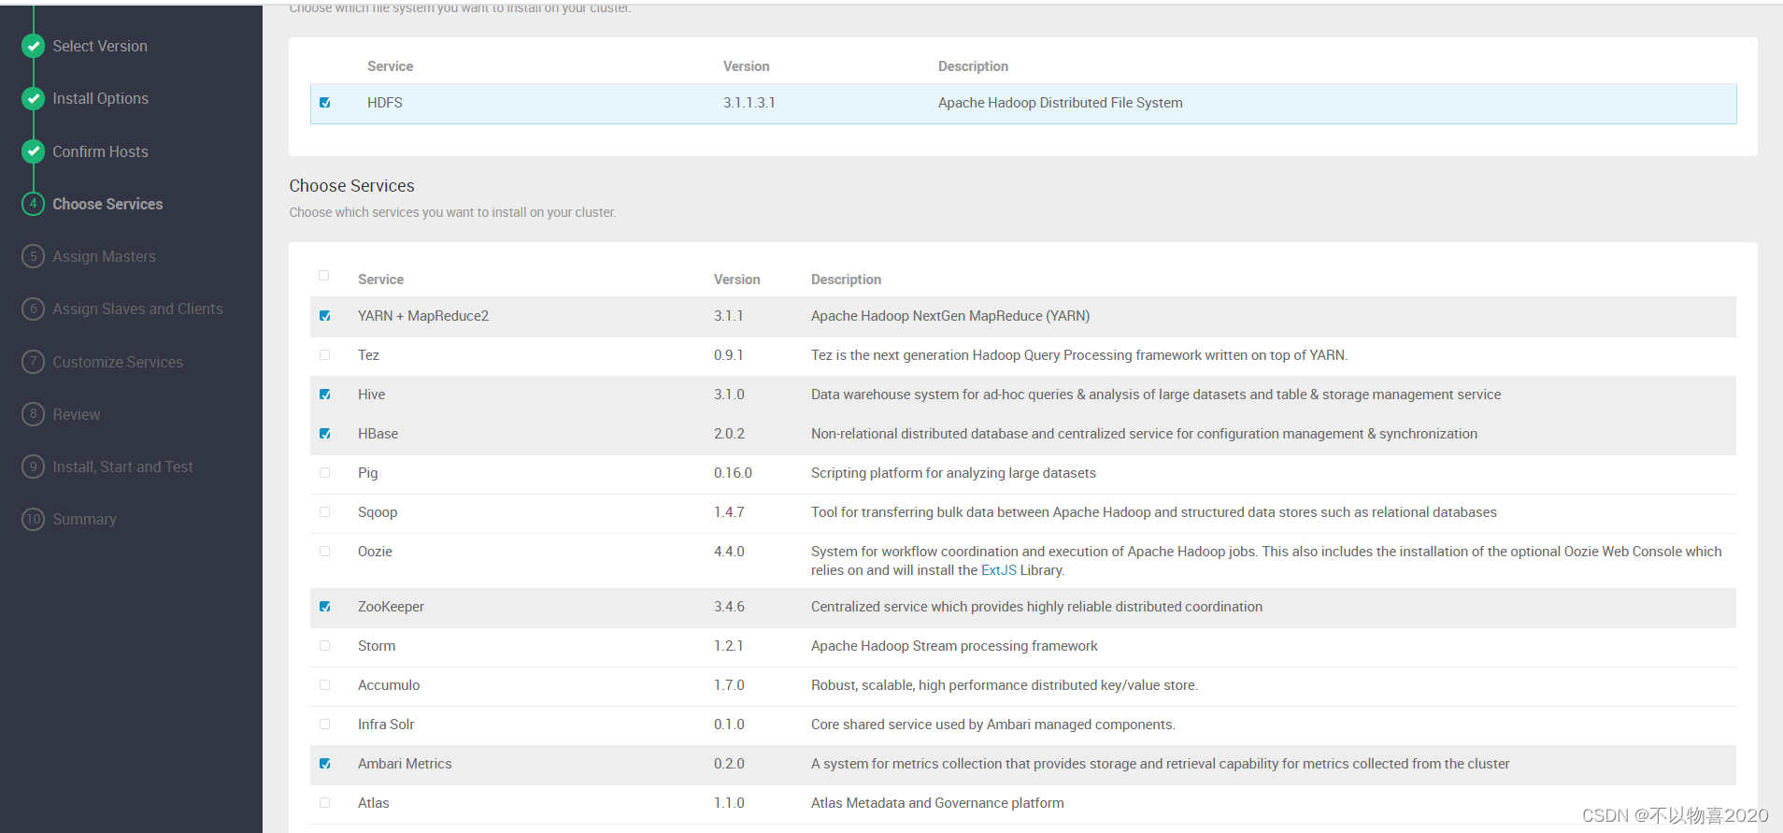Open the Customize Services wizard step
Image resolution: width=1783 pixels, height=833 pixels.
click(118, 362)
